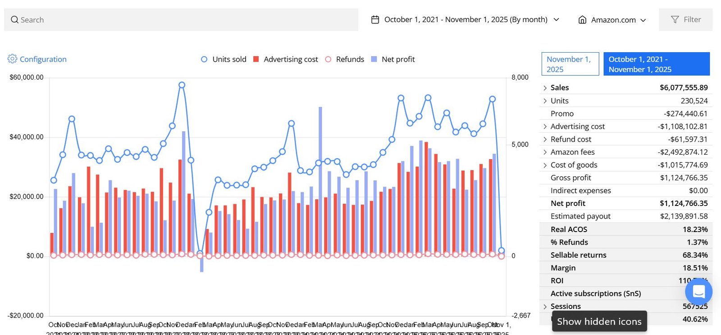Open the Configuration link

coord(43,59)
